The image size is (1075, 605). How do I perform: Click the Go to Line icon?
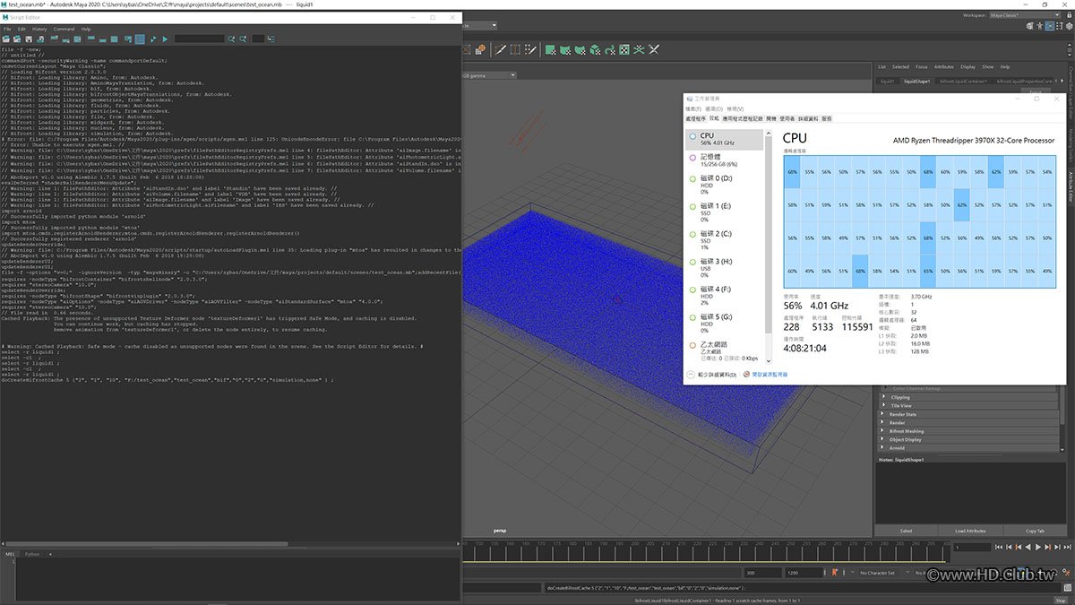point(272,39)
